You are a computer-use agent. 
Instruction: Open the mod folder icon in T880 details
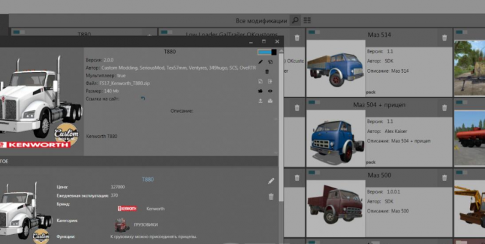[x=260, y=91]
